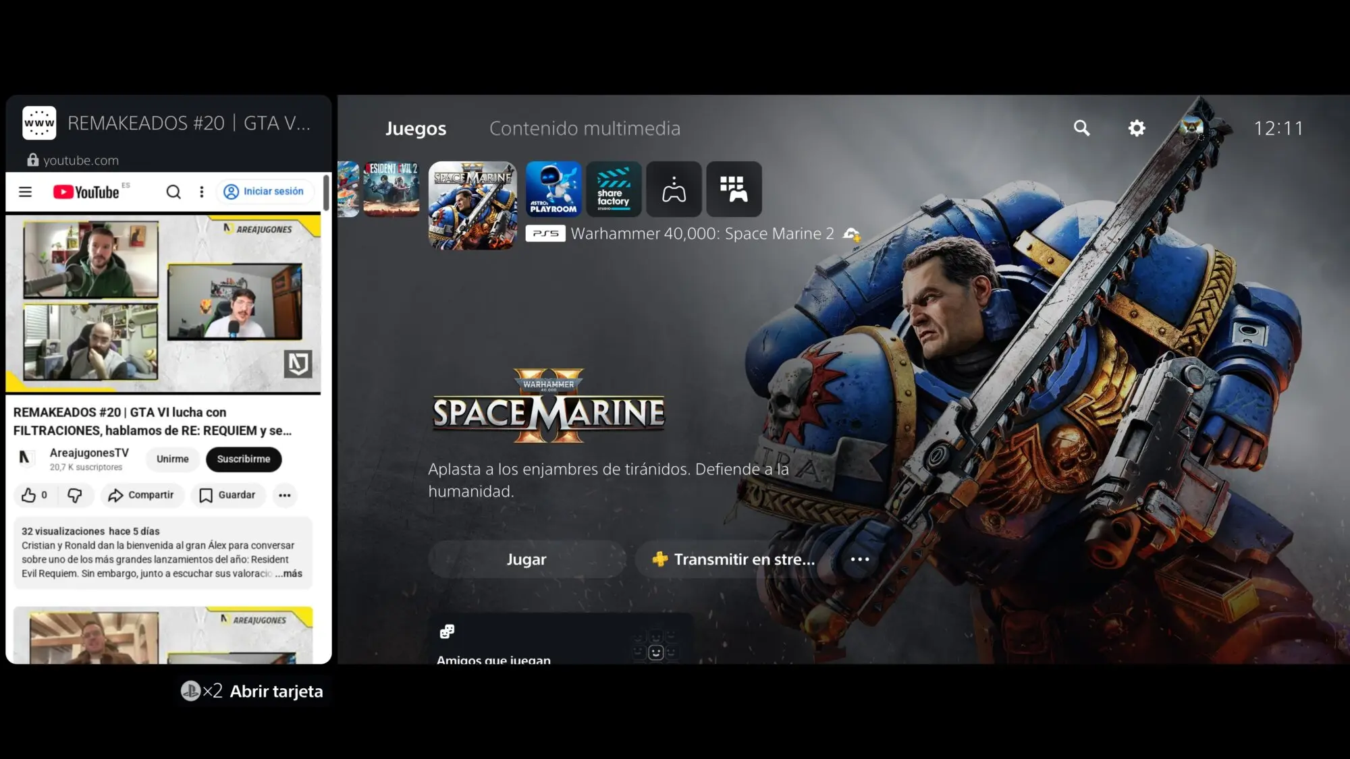This screenshot has height=759, width=1350.
Task: Open Astro's Playroom game tile
Action: [x=553, y=189]
